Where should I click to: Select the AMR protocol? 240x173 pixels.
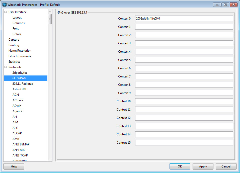click(16, 139)
